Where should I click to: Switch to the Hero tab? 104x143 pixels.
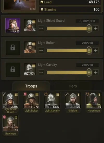click(73, 86)
